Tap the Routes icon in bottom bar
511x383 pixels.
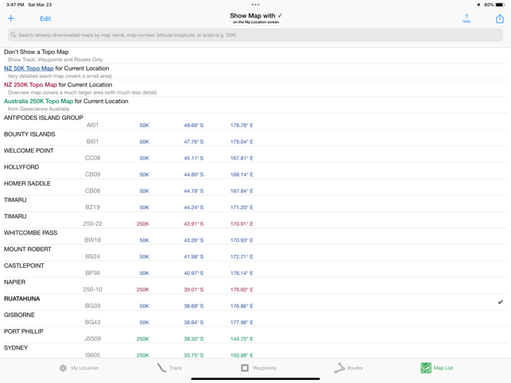click(x=339, y=368)
